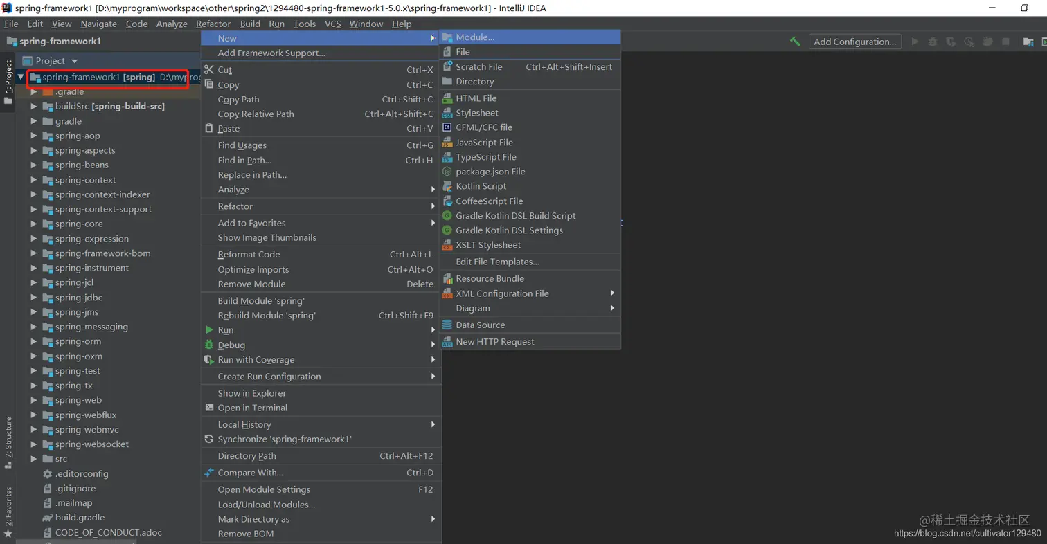Open the VCS menu

click(x=333, y=24)
